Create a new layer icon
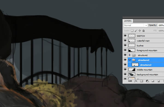This screenshot has height=107, width=164. 159,81
